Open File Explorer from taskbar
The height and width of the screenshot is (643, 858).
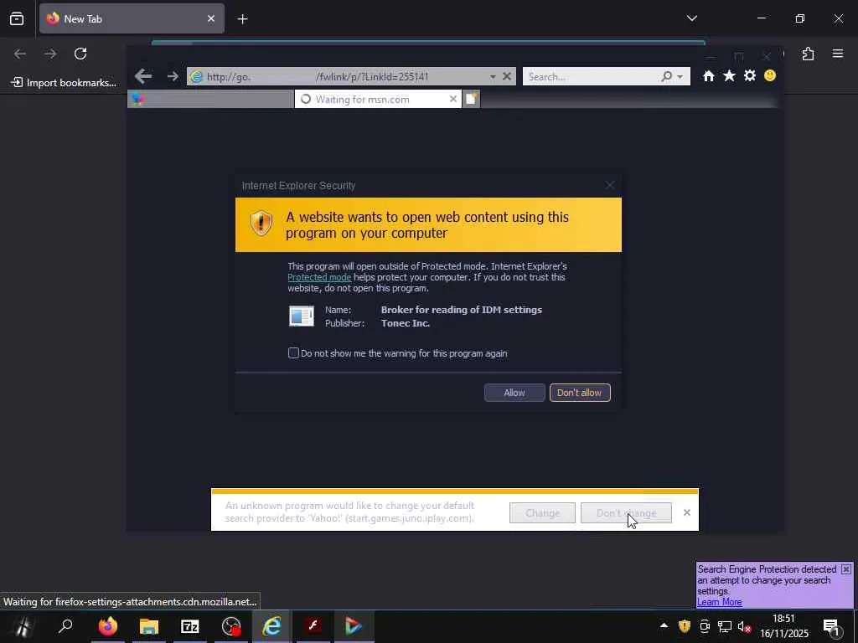click(x=149, y=626)
